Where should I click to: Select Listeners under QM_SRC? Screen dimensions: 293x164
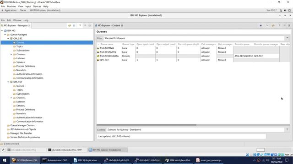pyautogui.click(x=21, y=58)
